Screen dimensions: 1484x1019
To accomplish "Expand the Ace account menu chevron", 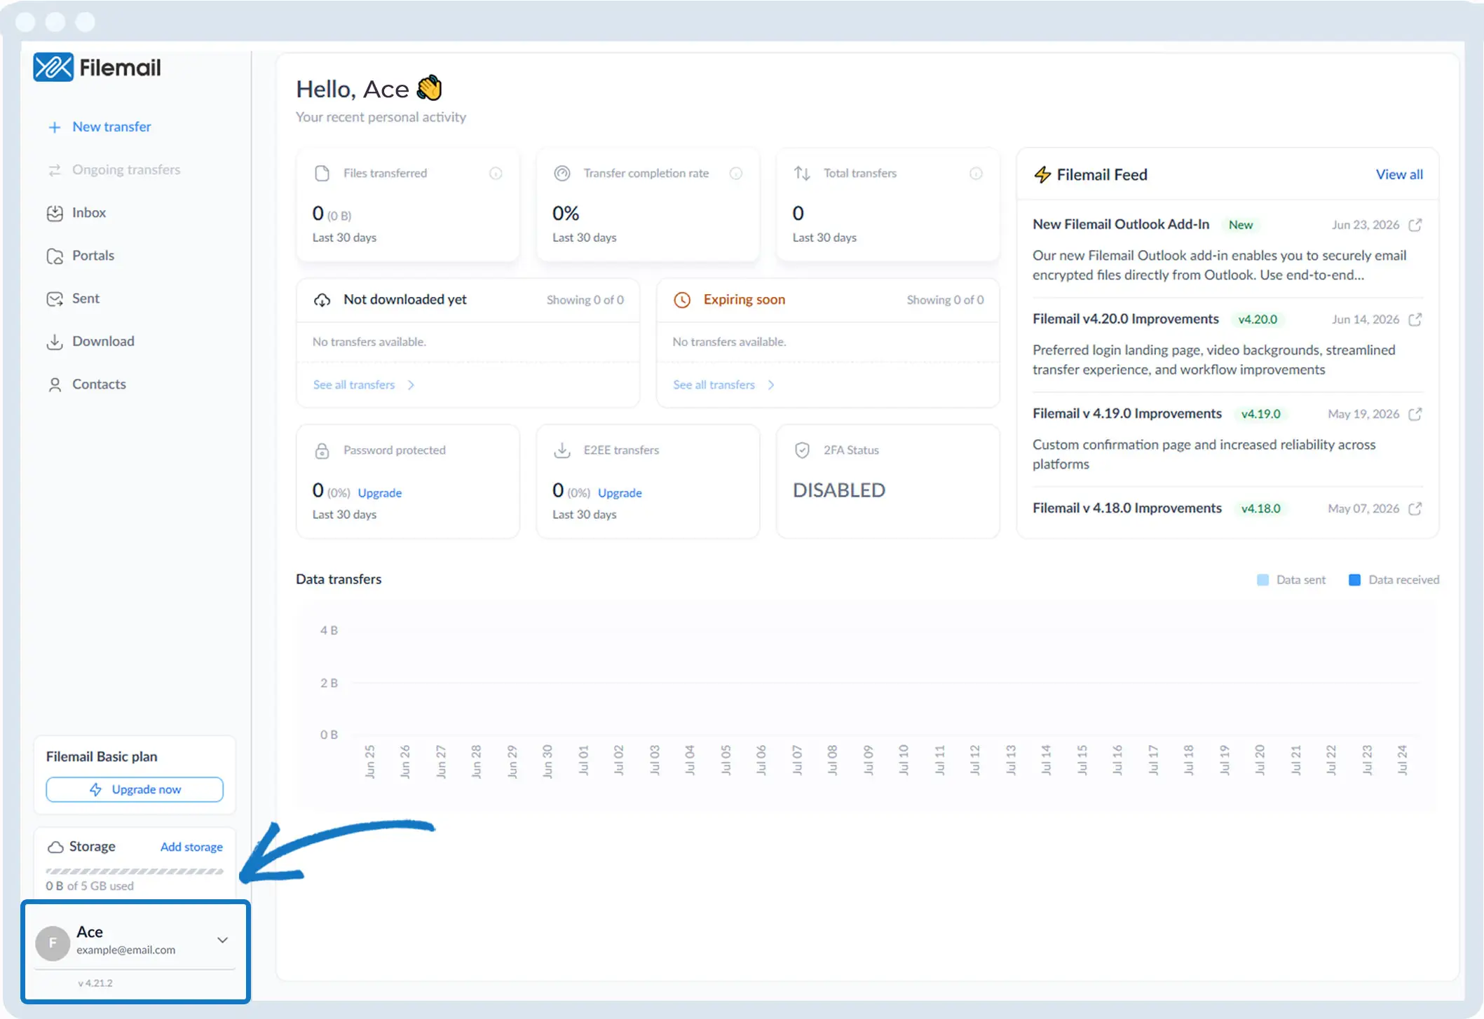I will (x=222, y=940).
